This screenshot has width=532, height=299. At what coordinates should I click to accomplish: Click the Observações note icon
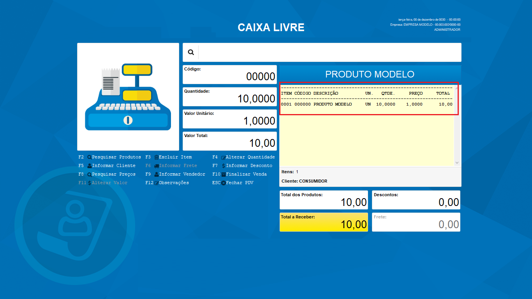click(157, 183)
